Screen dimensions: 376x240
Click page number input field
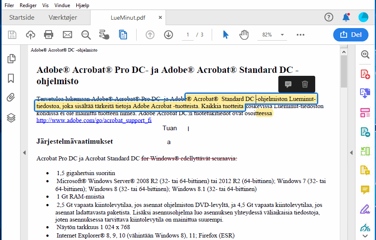pos(188,35)
